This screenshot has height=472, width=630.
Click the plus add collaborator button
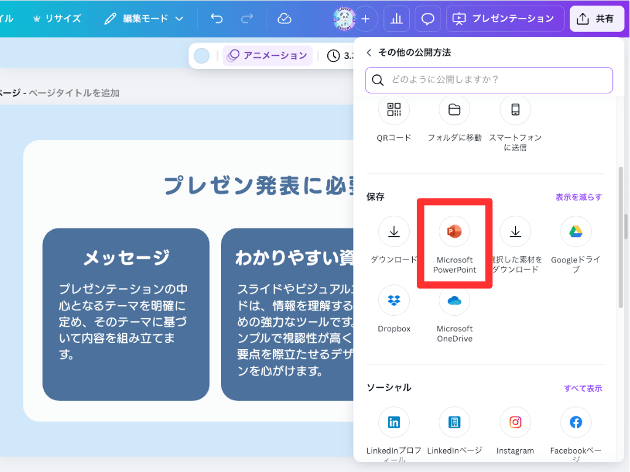pos(365,18)
